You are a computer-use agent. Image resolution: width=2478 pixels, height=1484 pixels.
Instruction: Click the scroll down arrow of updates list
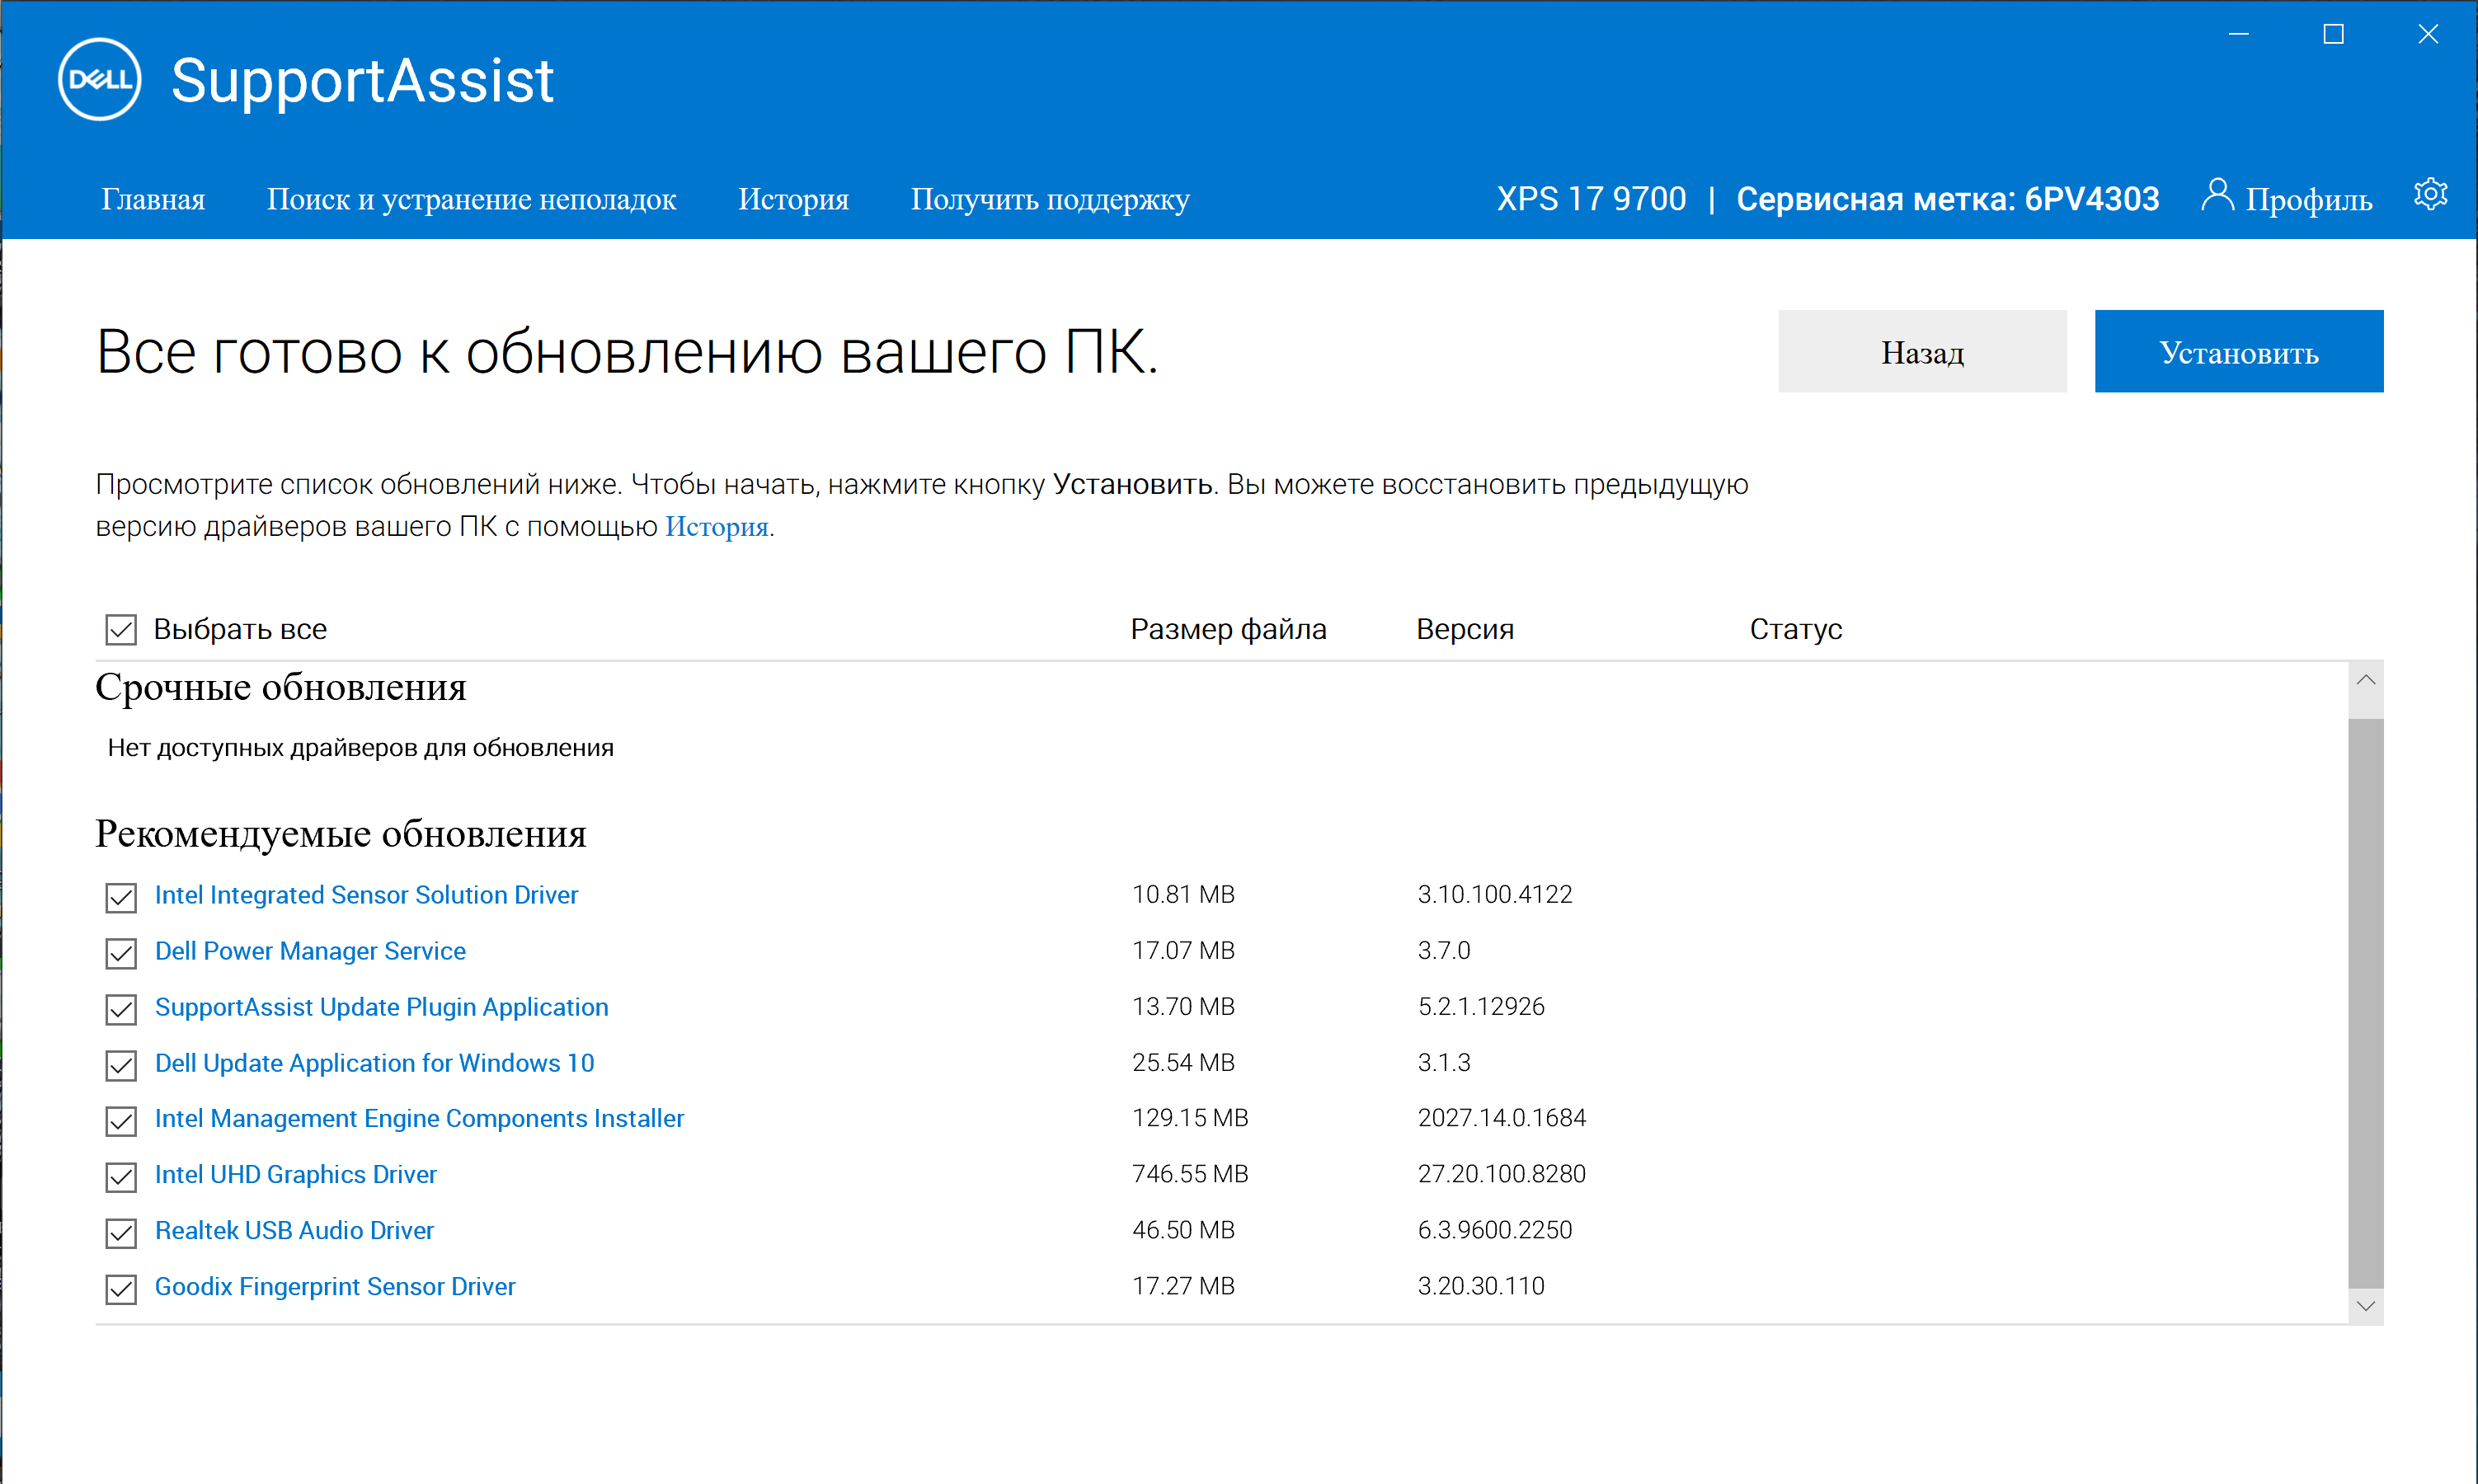click(2365, 1305)
